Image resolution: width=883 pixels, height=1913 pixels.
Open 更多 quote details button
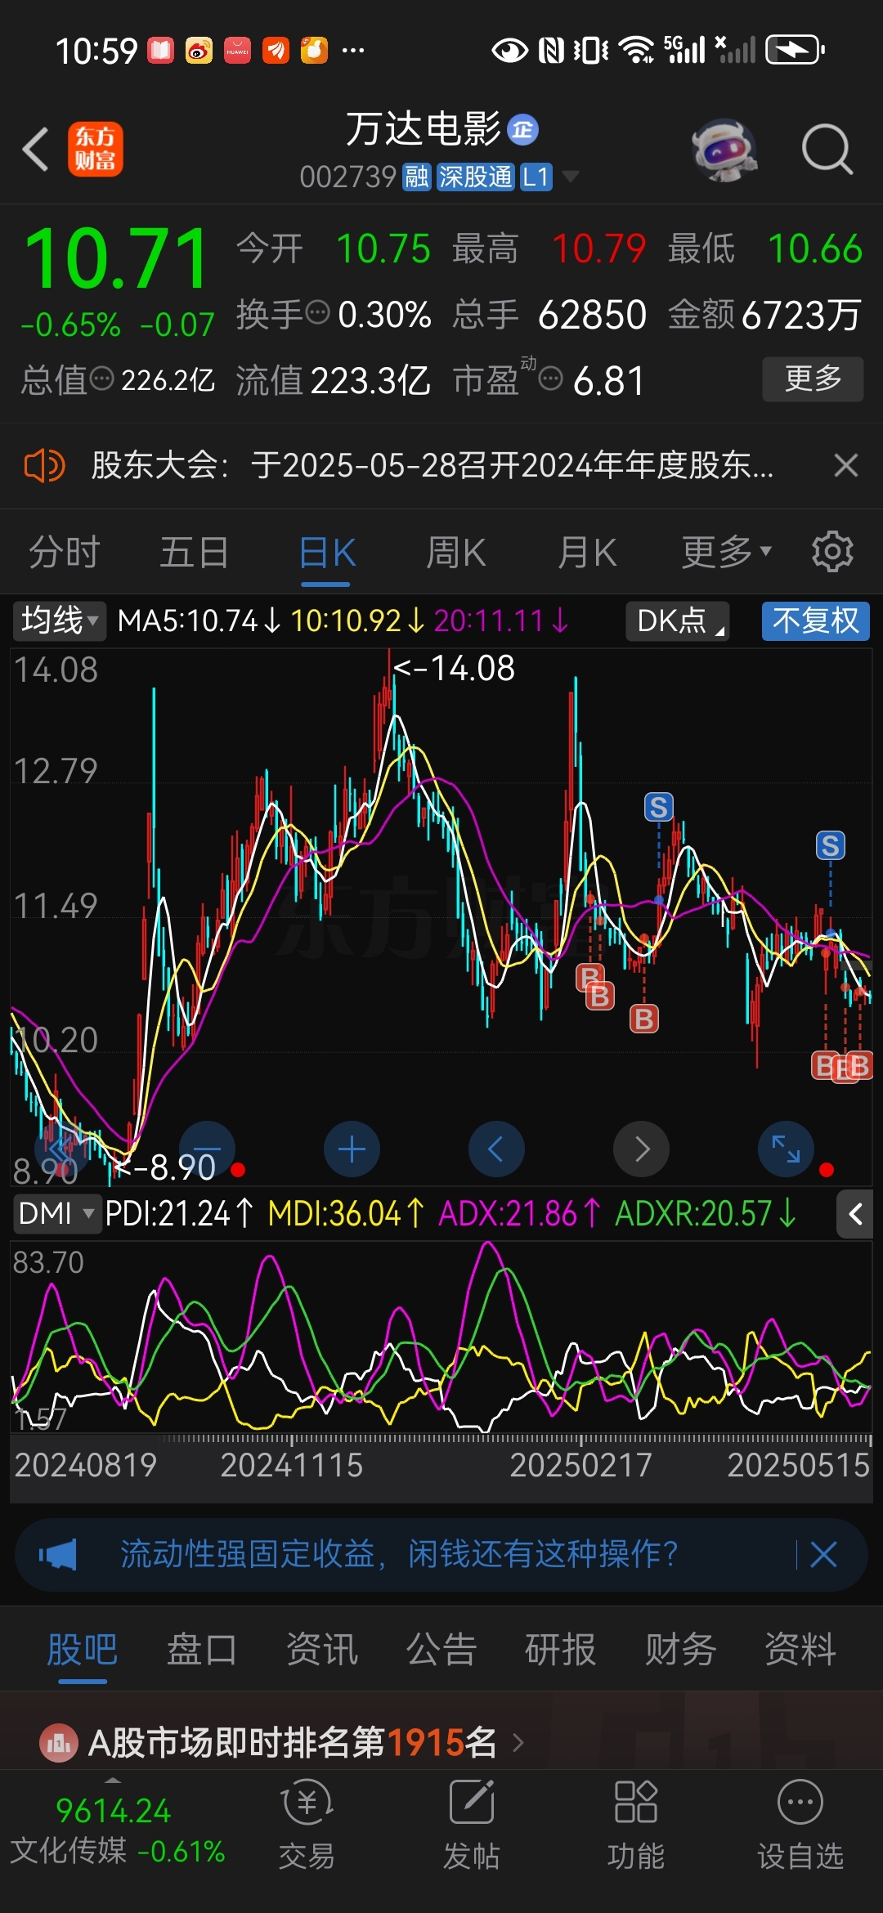[813, 379]
